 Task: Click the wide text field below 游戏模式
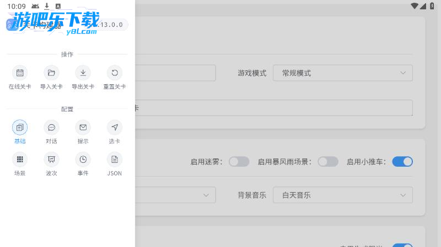coord(273,108)
